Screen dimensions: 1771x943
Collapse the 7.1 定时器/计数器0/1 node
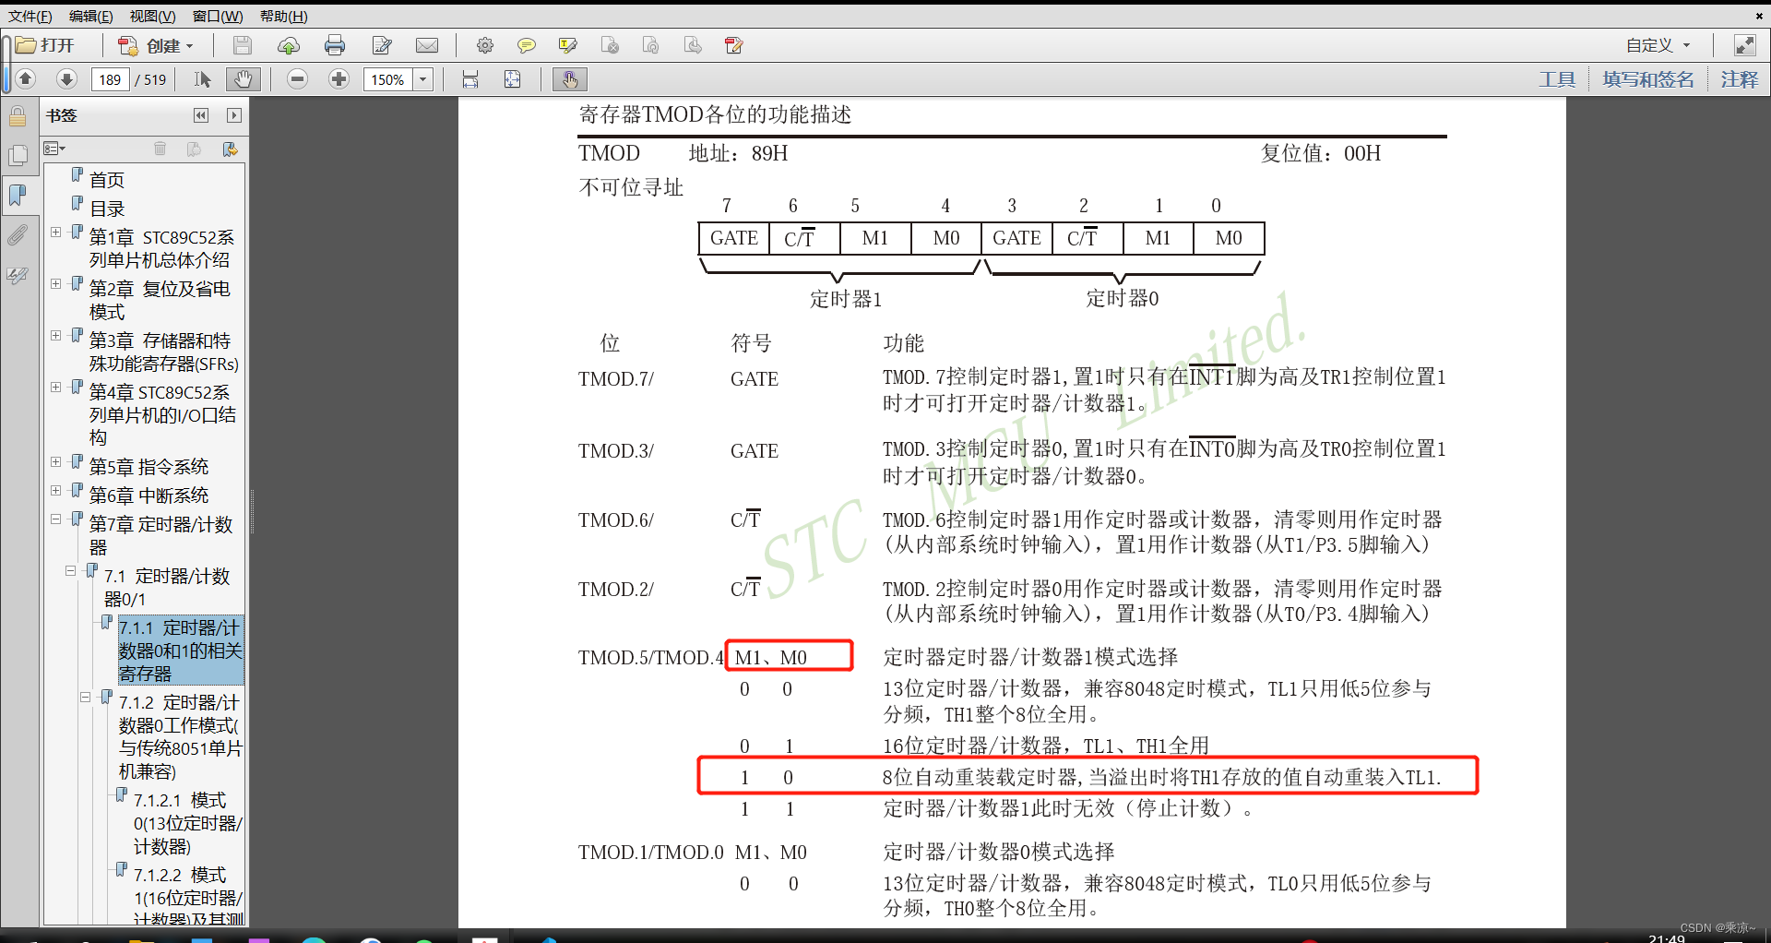click(x=70, y=571)
